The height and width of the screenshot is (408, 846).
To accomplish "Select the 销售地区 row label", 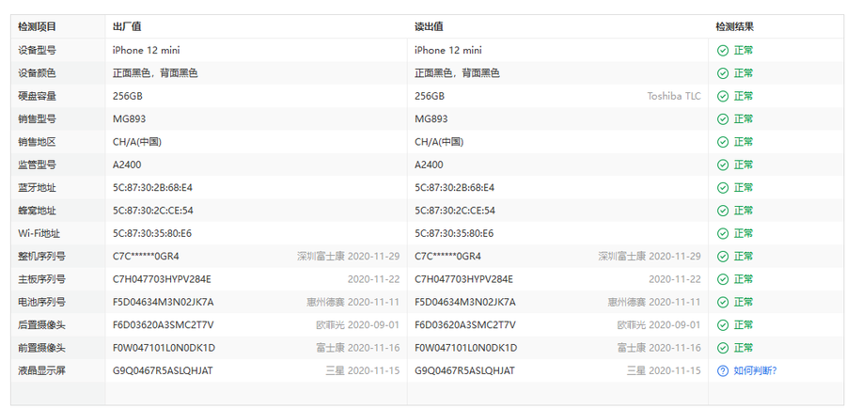I will tap(37, 142).
